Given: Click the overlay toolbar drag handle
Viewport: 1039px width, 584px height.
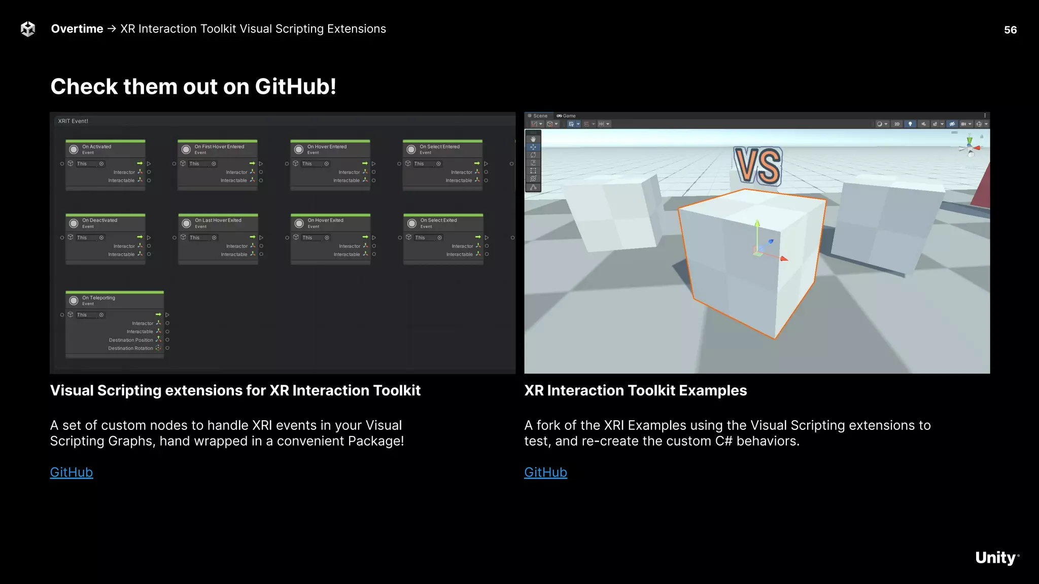Looking at the screenshot, I should click(533, 133).
